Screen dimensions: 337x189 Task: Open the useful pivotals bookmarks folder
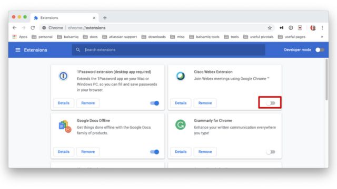259,37
